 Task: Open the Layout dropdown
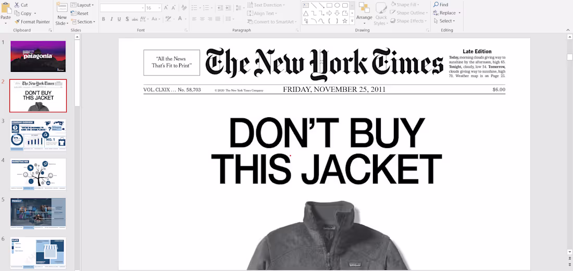(82, 5)
